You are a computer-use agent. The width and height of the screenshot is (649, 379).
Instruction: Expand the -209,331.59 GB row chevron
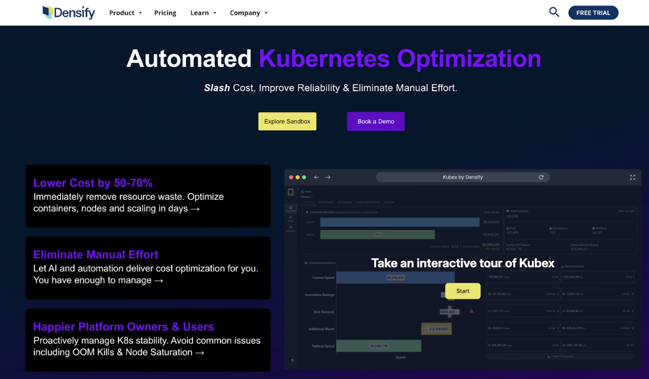(x=632, y=328)
